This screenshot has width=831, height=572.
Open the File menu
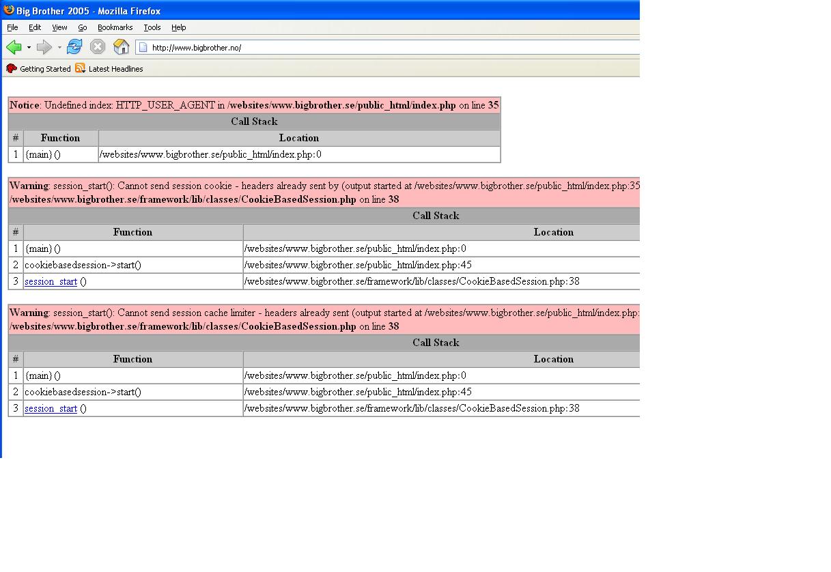(12, 27)
